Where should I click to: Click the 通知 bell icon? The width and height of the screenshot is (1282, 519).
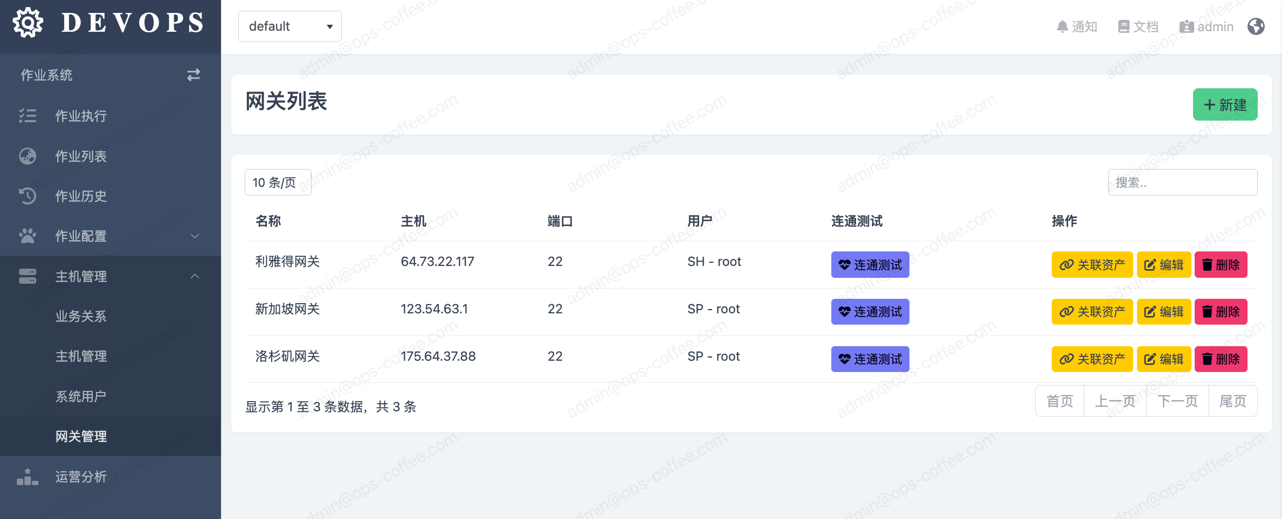(x=1062, y=26)
